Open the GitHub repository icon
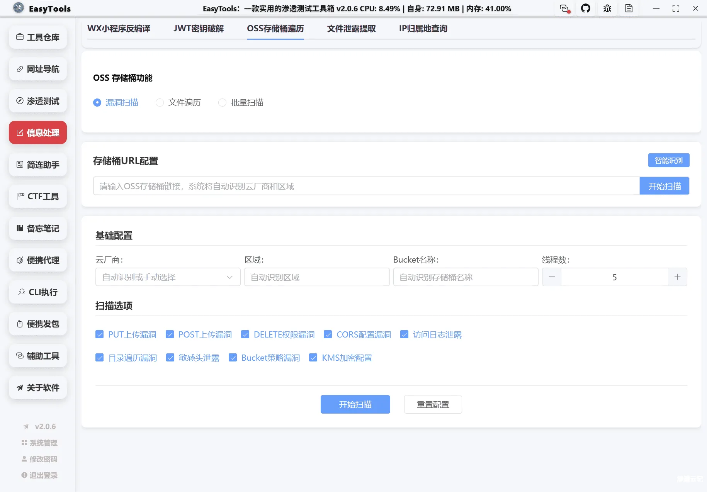Screen dimensions: 707x492 point(586,8)
